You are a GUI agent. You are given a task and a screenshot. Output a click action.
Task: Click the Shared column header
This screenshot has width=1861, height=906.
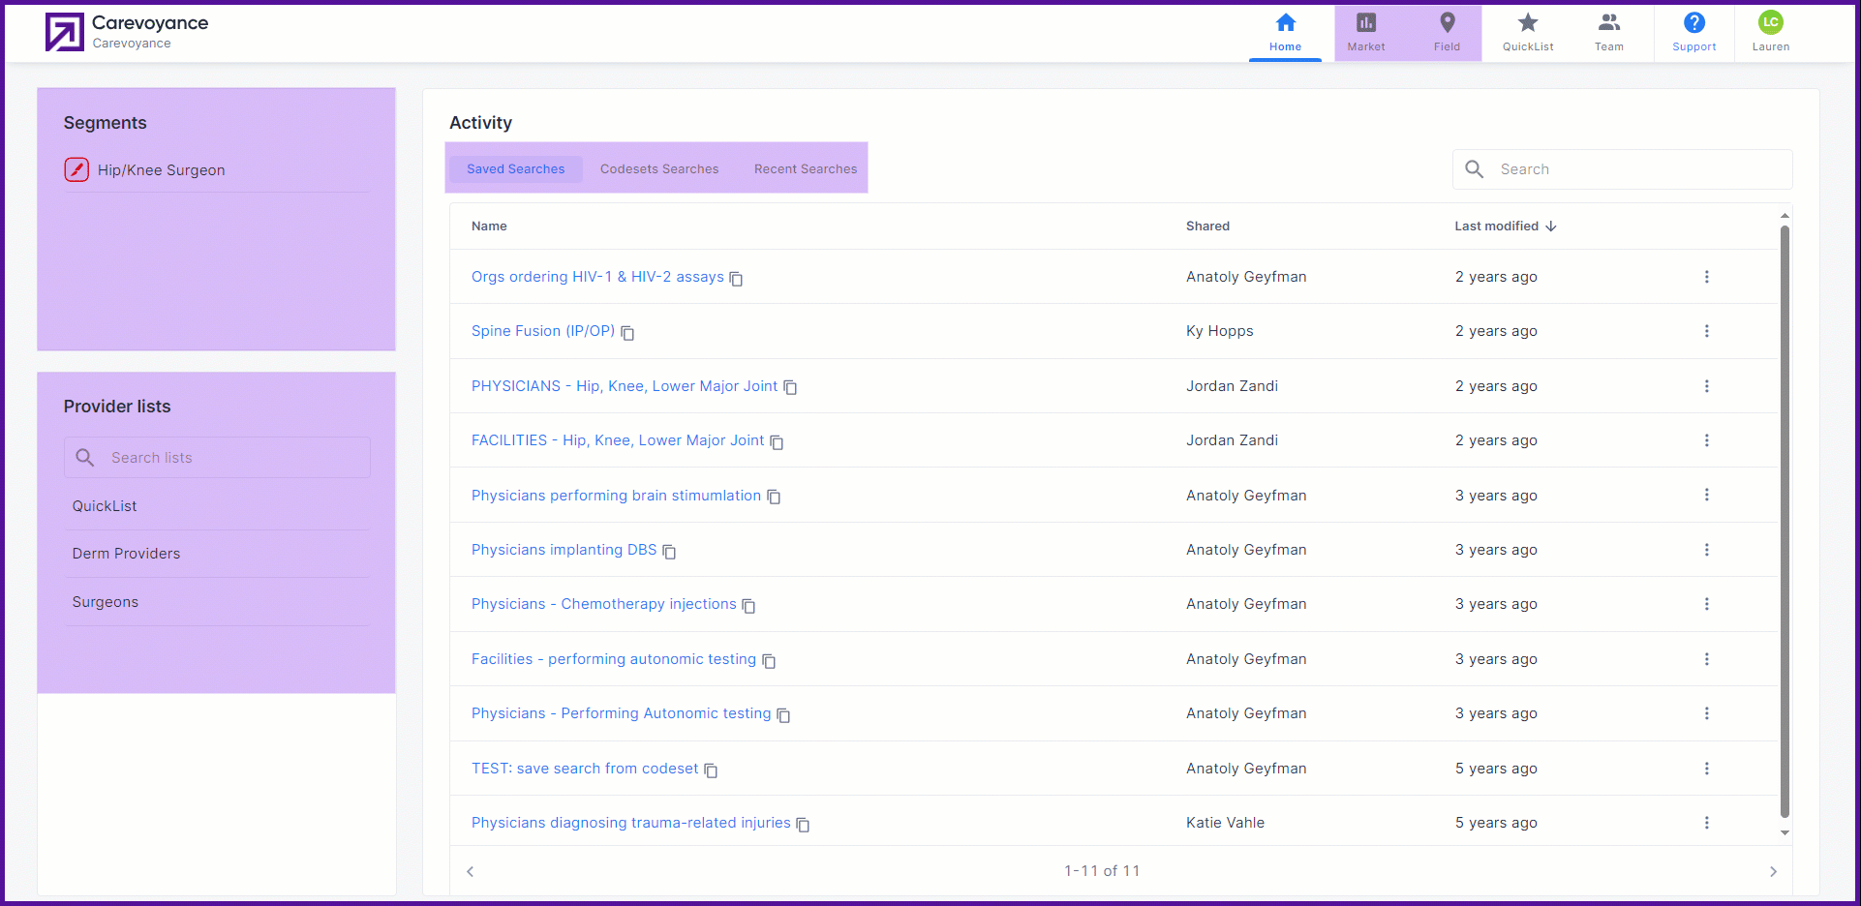click(1207, 226)
